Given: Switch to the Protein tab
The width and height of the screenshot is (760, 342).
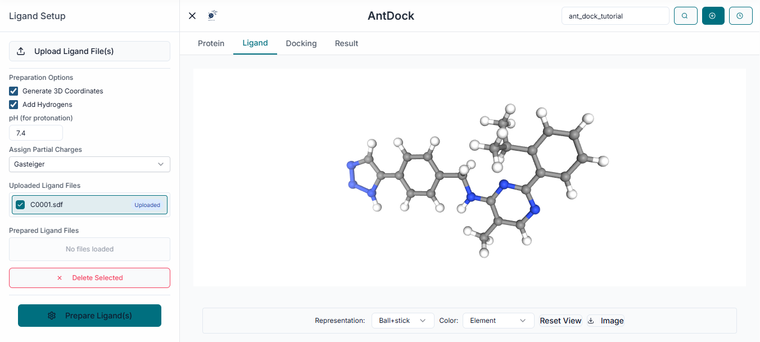Looking at the screenshot, I should [211, 43].
